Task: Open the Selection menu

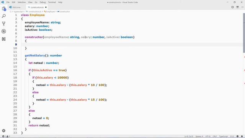Action: [21, 2]
